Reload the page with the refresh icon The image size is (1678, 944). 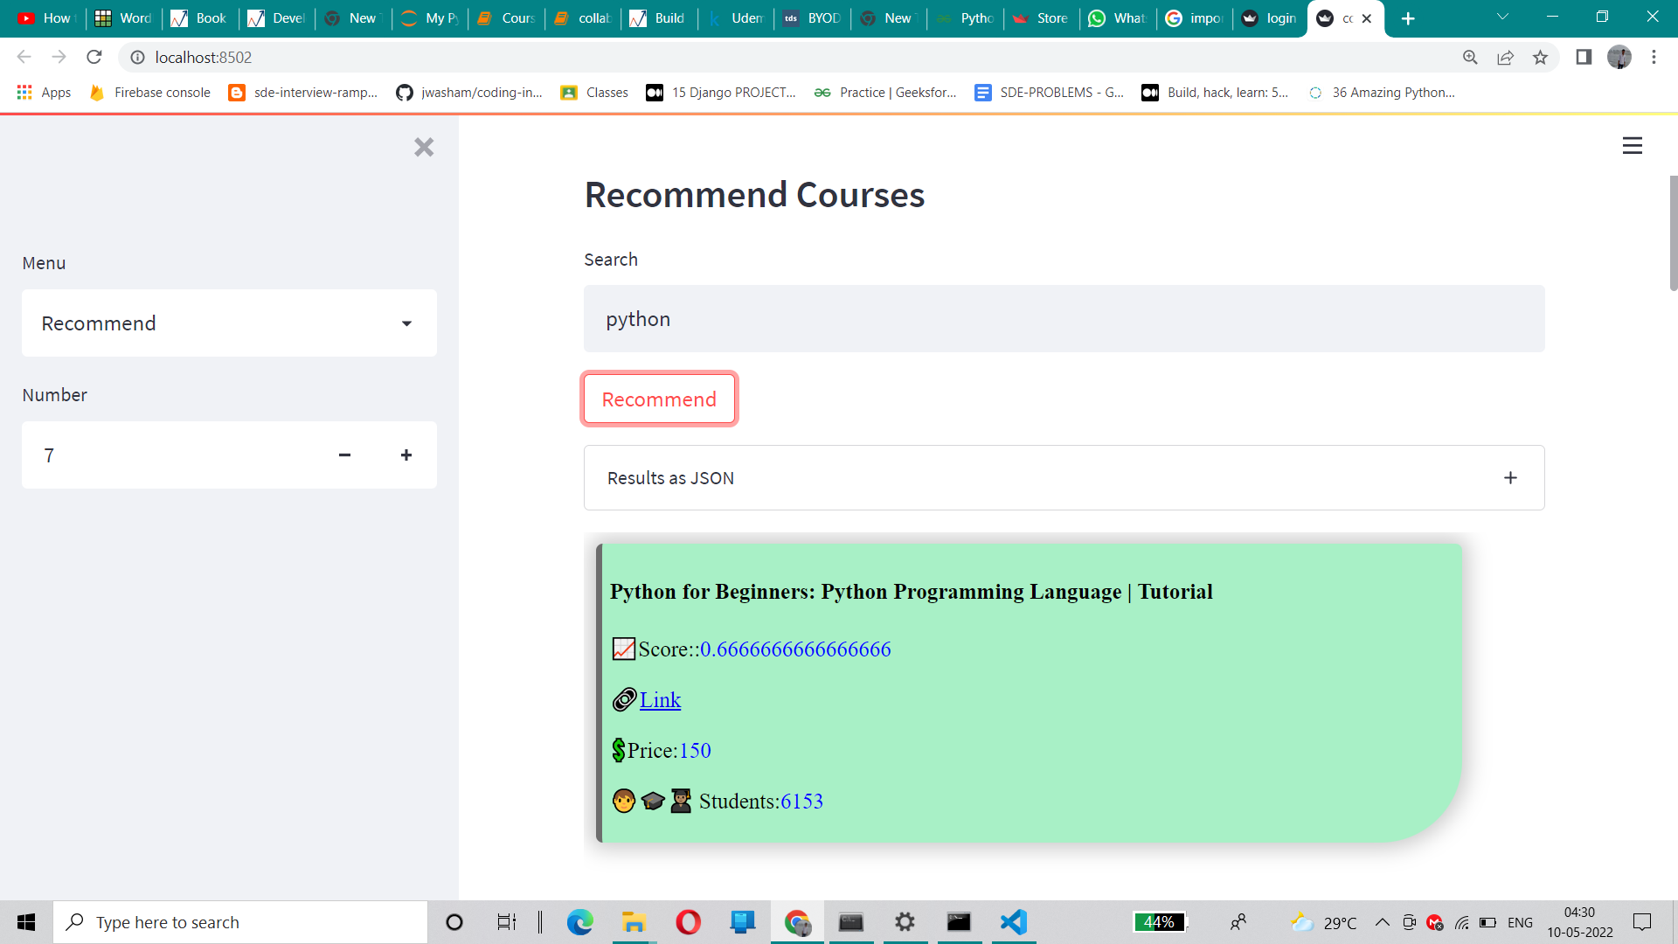click(94, 57)
